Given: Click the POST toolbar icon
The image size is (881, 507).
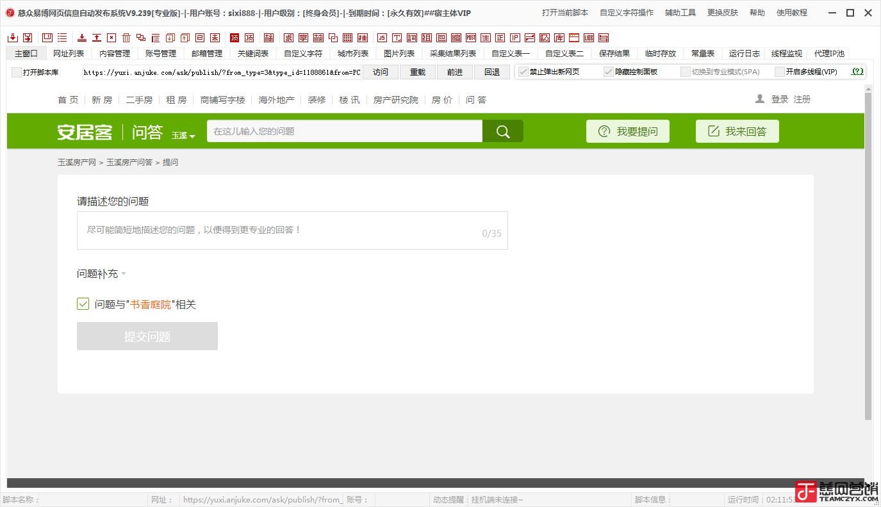Looking at the screenshot, I should [471, 38].
